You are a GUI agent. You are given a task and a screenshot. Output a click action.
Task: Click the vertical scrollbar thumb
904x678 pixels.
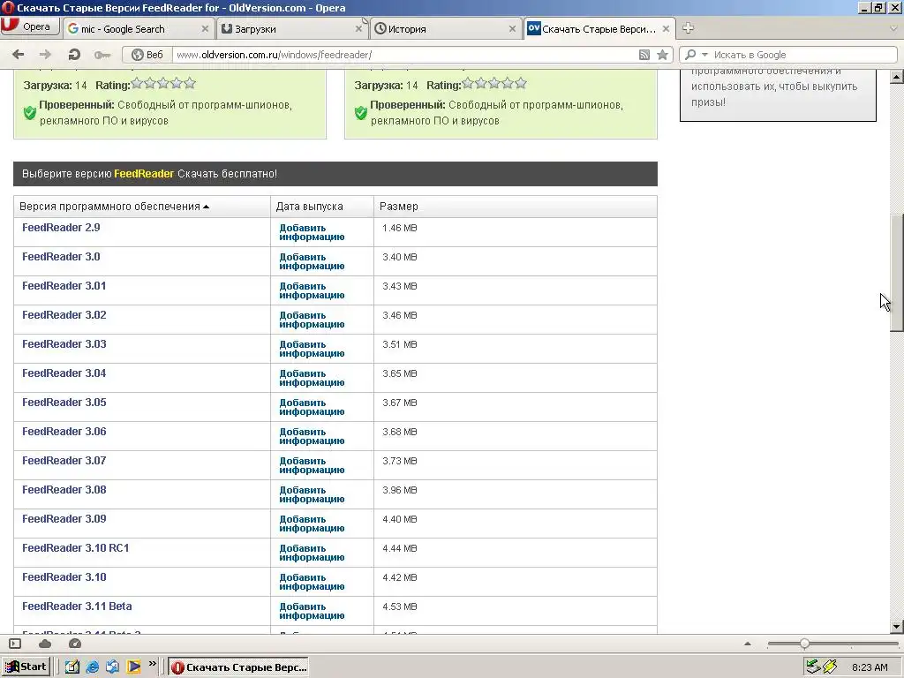point(897,273)
